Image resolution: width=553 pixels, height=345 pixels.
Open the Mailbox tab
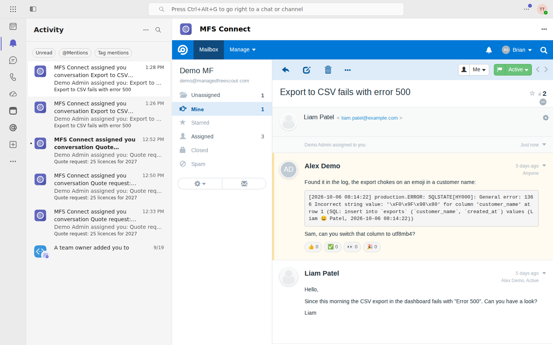209,50
